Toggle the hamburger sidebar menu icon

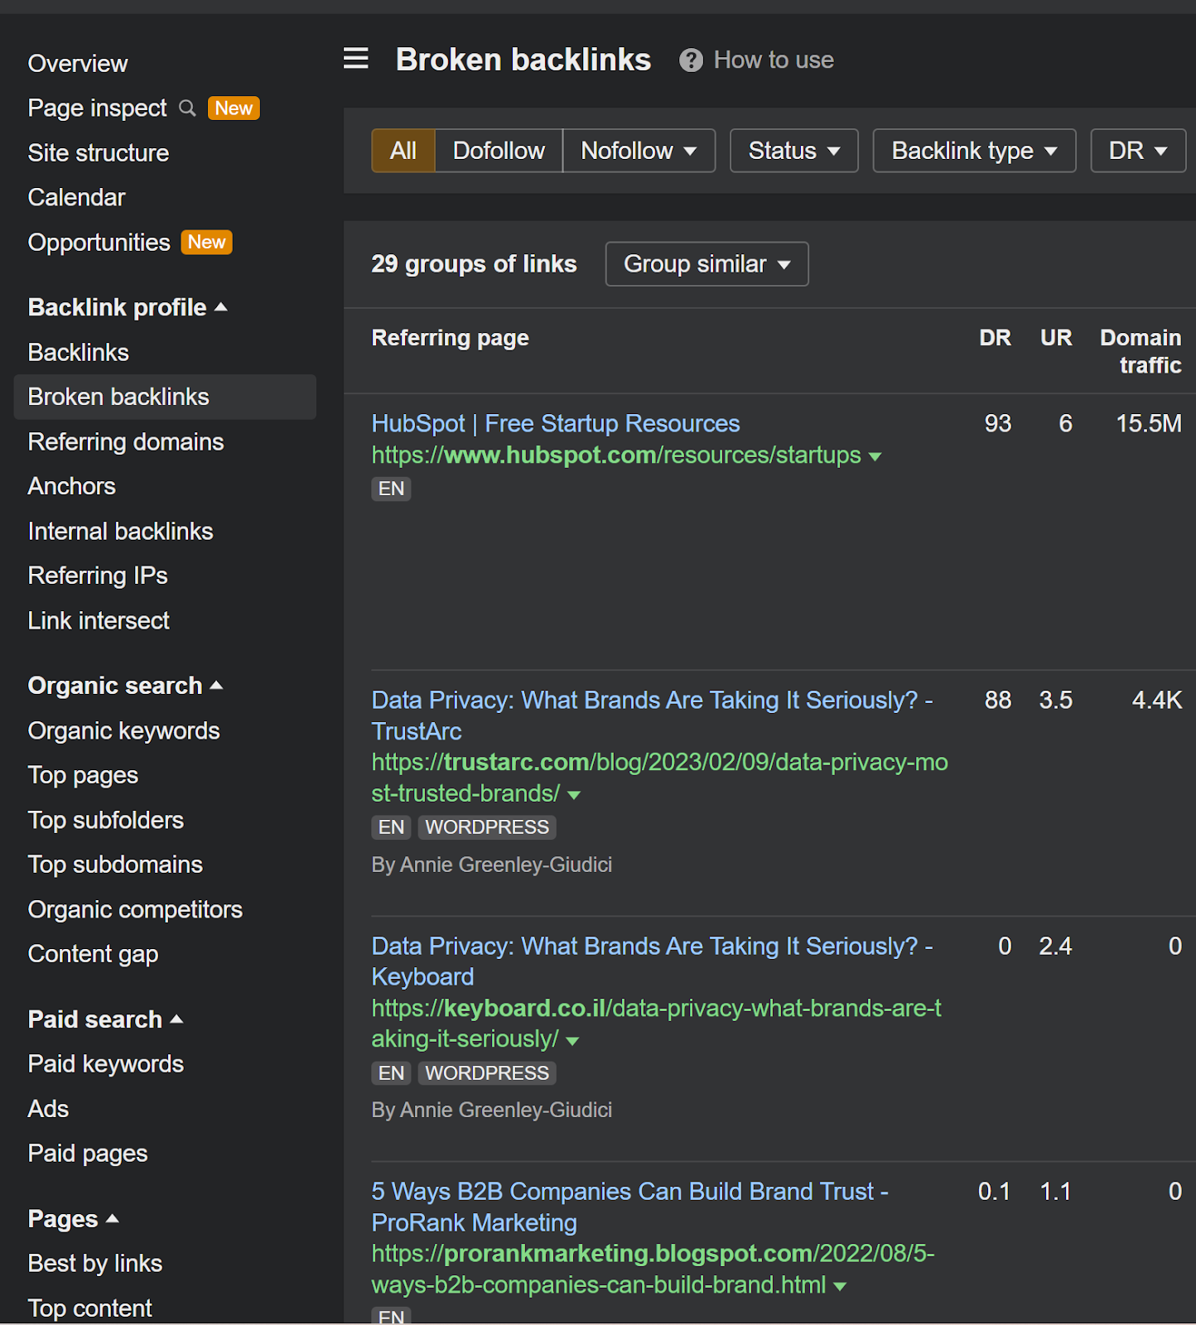356,59
